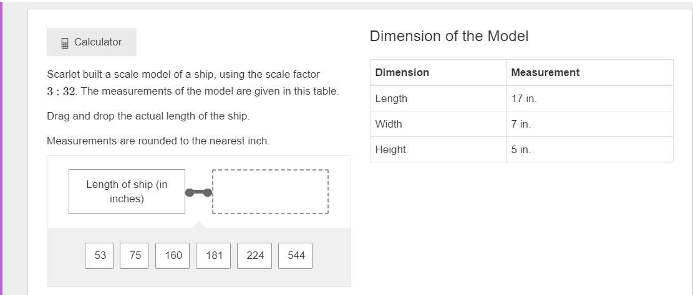Screen dimensions: 693x295
Task: Select the 224 answer tile
Action: pos(254,256)
